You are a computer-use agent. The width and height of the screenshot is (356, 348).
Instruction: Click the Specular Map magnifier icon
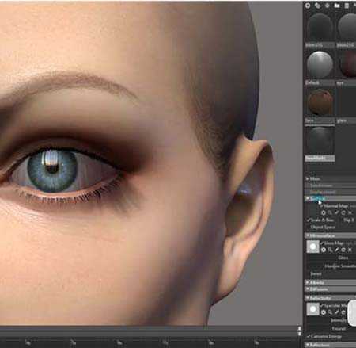coord(330,312)
